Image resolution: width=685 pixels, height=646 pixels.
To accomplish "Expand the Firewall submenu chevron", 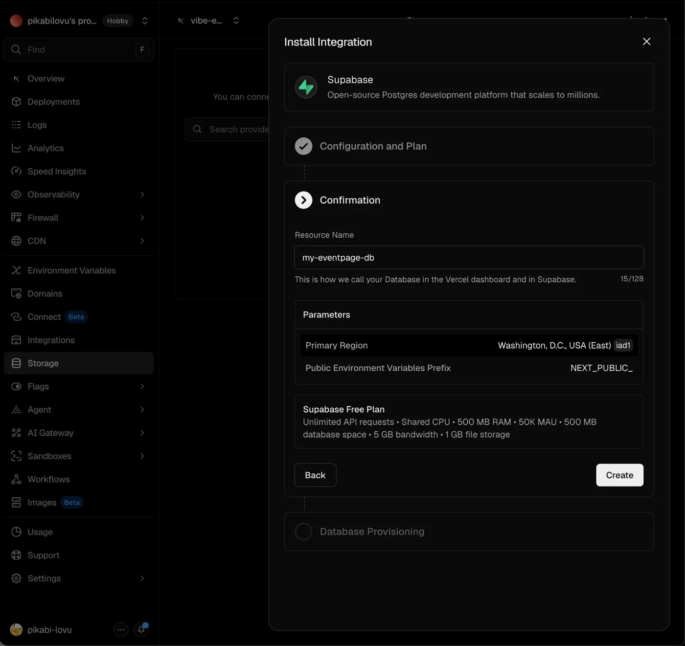I will coord(142,218).
